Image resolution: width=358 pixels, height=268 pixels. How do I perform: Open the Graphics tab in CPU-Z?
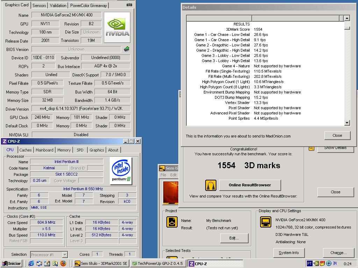click(97, 150)
